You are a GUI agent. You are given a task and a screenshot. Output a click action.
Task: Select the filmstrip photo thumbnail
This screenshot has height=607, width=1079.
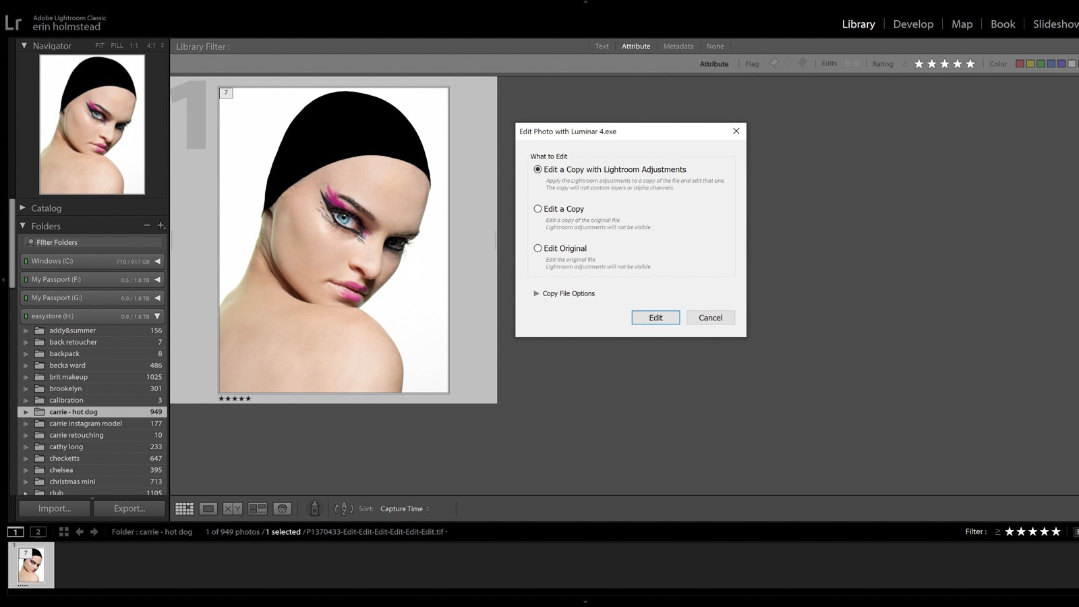[31, 565]
